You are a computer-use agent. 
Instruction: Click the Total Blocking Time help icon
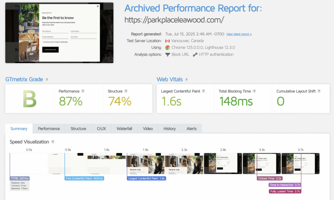(x=254, y=91)
